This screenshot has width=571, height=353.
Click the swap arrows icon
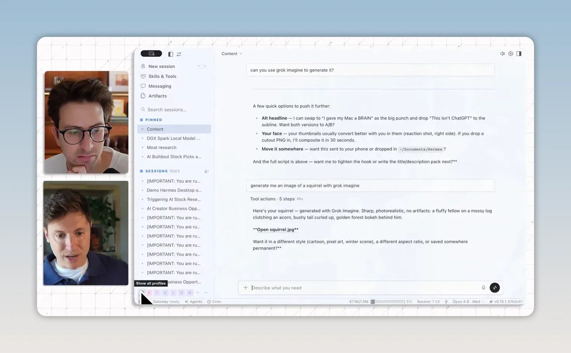(x=179, y=54)
